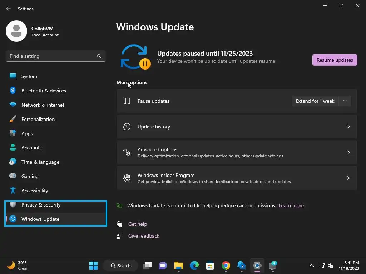Open Advanced options via its chevron
This screenshot has height=274, width=366.
pos(348,152)
